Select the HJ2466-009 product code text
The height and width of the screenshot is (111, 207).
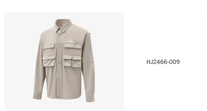point(163,62)
